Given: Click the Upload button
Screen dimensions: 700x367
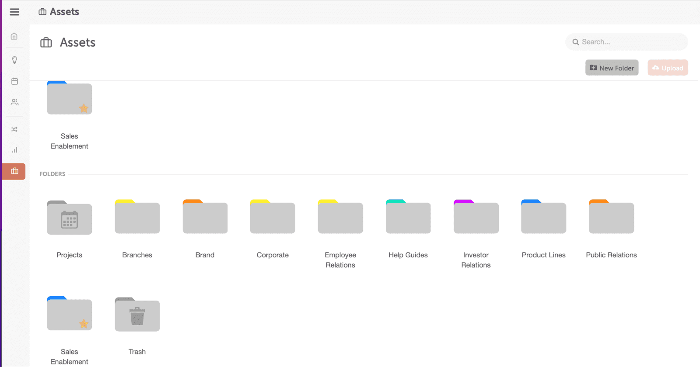Looking at the screenshot, I should click(x=668, y=68).
